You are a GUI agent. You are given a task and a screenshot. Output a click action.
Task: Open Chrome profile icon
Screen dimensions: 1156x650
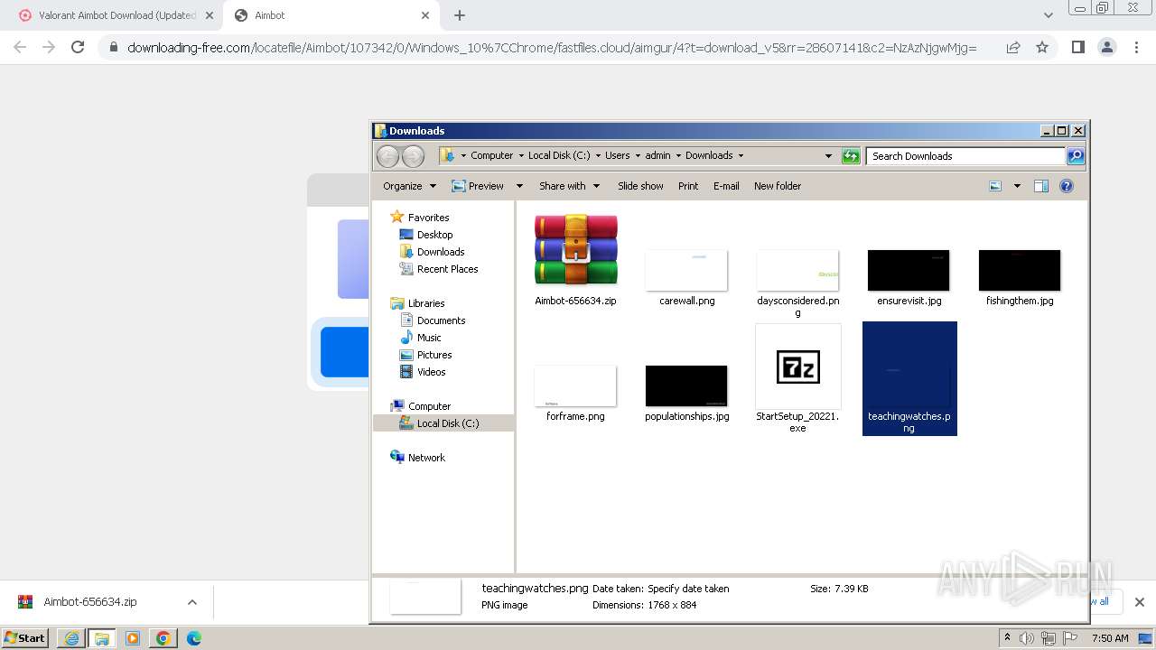click(x=1107, y=47)
